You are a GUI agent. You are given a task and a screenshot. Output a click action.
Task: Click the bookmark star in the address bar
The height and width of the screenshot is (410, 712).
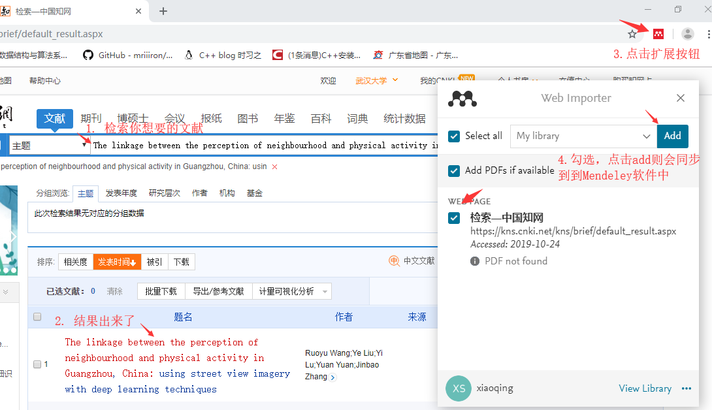coord(632,33)
